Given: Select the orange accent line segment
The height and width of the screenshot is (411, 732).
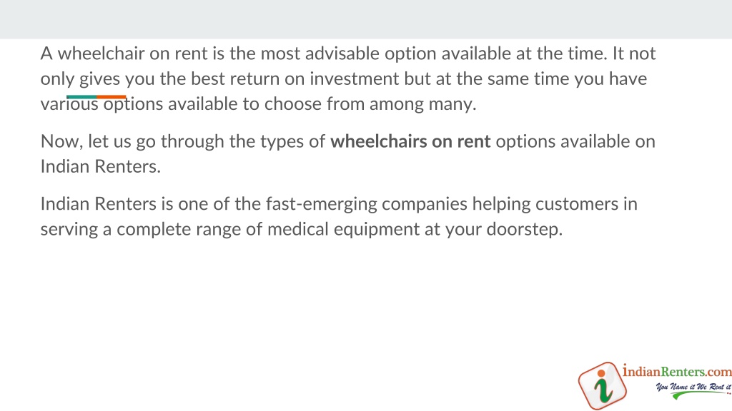Looking at the screenshot, I should point(111,97).
